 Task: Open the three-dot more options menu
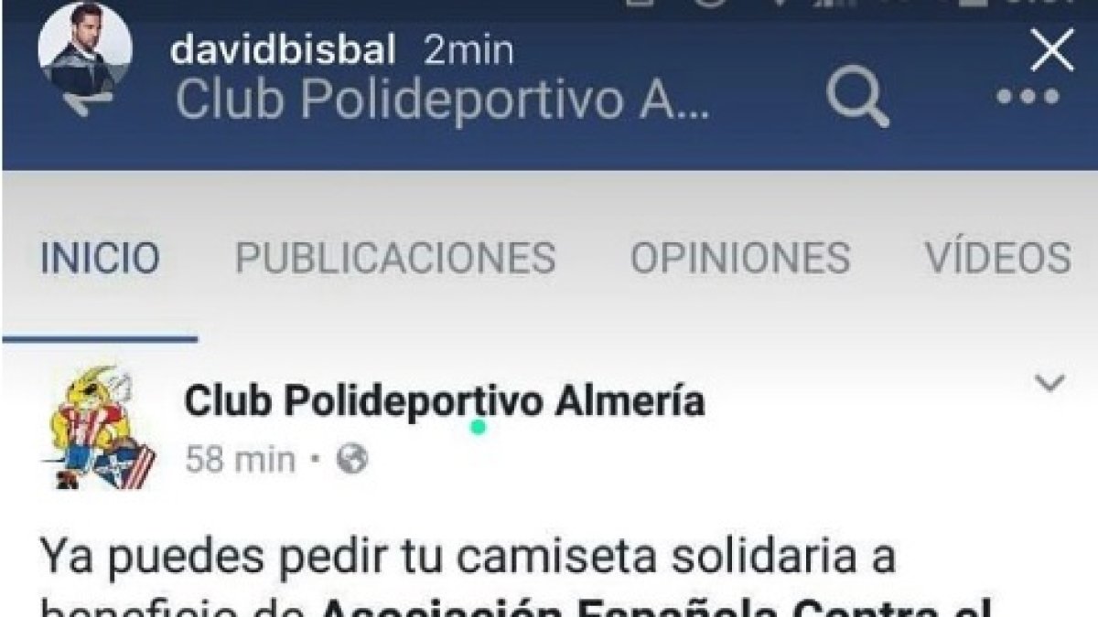(x=1028, y=98)
